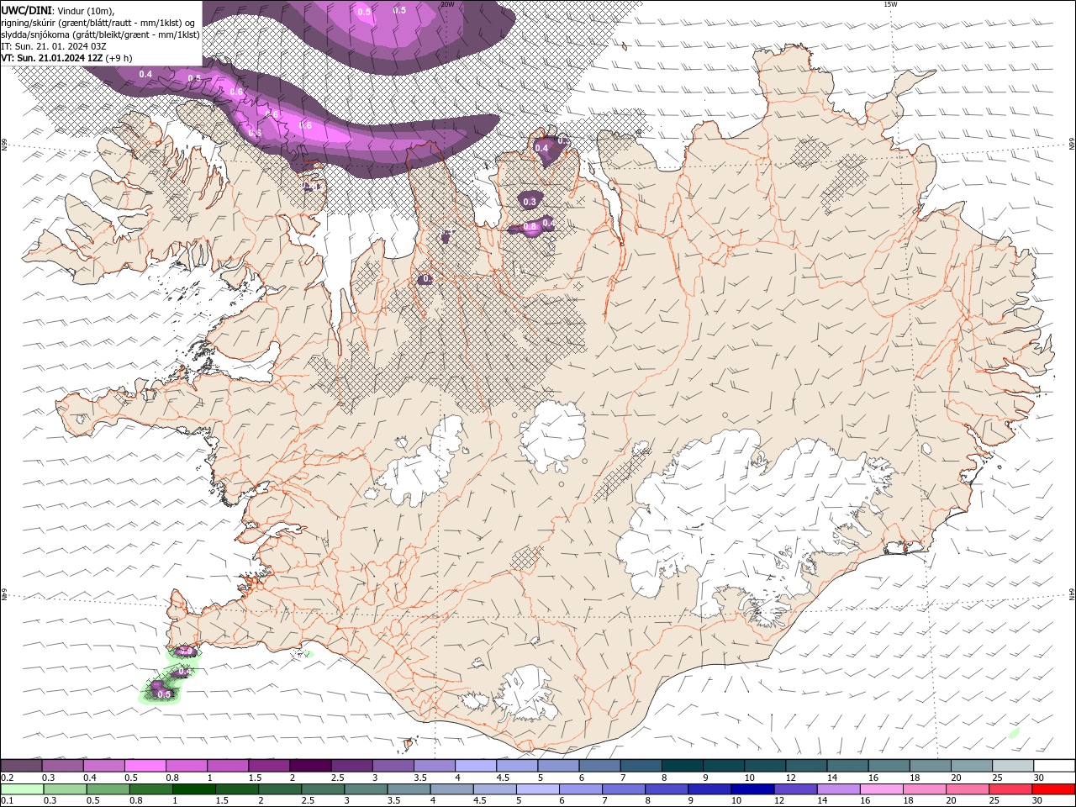1076x807 pixels.
Task: Pick the bright magenta swatch in the upper scale
Action: [145, 766]
